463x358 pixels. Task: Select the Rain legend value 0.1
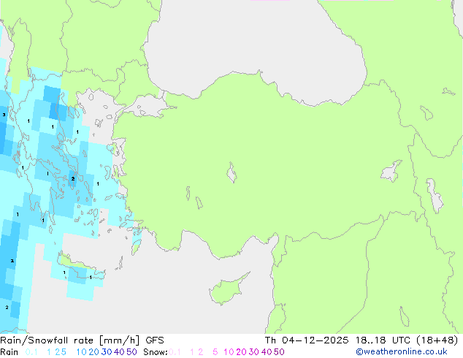31,352
